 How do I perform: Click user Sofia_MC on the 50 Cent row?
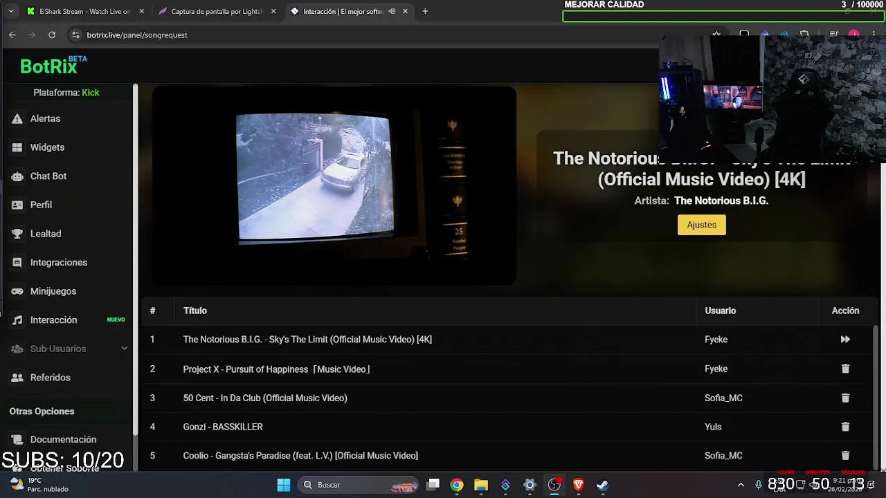tap(723, 398)
